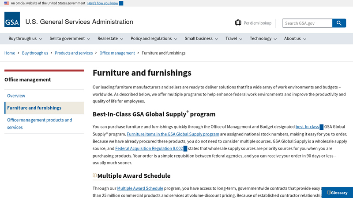This screenshot has height=198, width=353.
Task: Click the Furniture and furnishings page heading
Action: [x=142, y=73]
